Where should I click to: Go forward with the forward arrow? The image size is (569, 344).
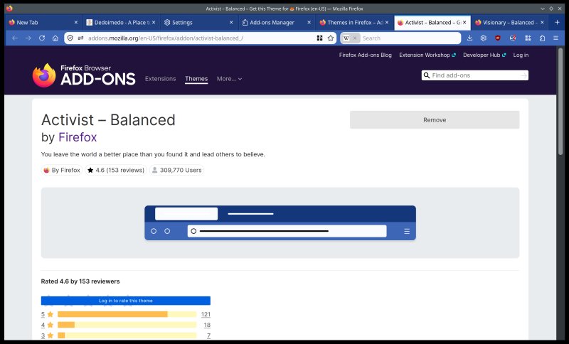[28, 38]
